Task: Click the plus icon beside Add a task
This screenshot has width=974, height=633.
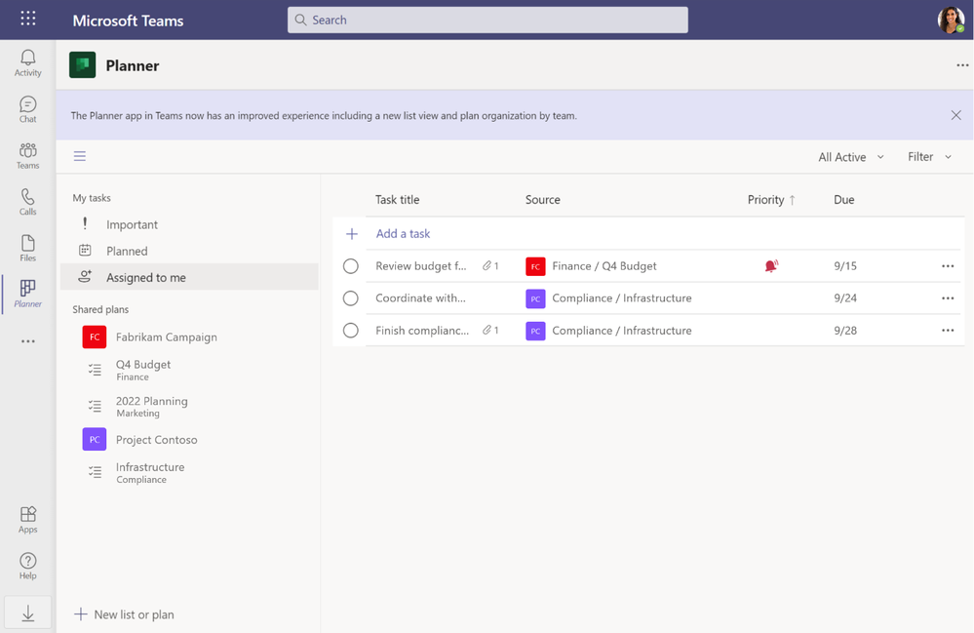Action: click(x=352, y=233)
